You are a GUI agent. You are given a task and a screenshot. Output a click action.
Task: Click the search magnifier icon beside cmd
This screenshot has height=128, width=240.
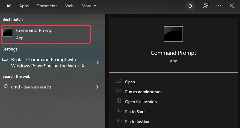click(5, 87)
